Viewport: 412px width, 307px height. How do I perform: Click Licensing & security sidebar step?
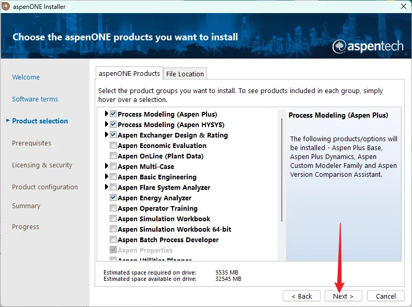pos(42,165)
